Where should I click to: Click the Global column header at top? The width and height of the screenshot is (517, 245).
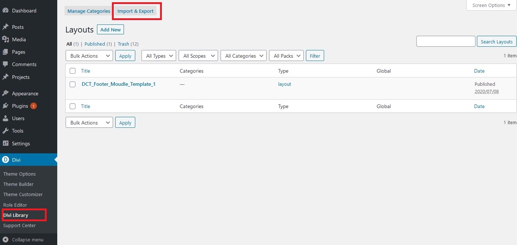pos(384,71)
